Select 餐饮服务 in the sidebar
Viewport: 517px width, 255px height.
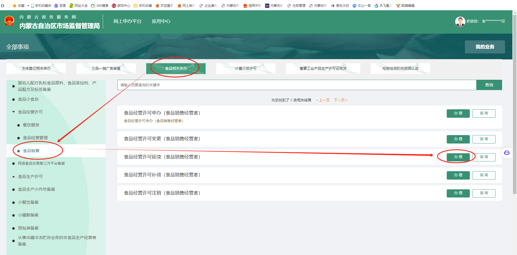(x=31, y=125)
